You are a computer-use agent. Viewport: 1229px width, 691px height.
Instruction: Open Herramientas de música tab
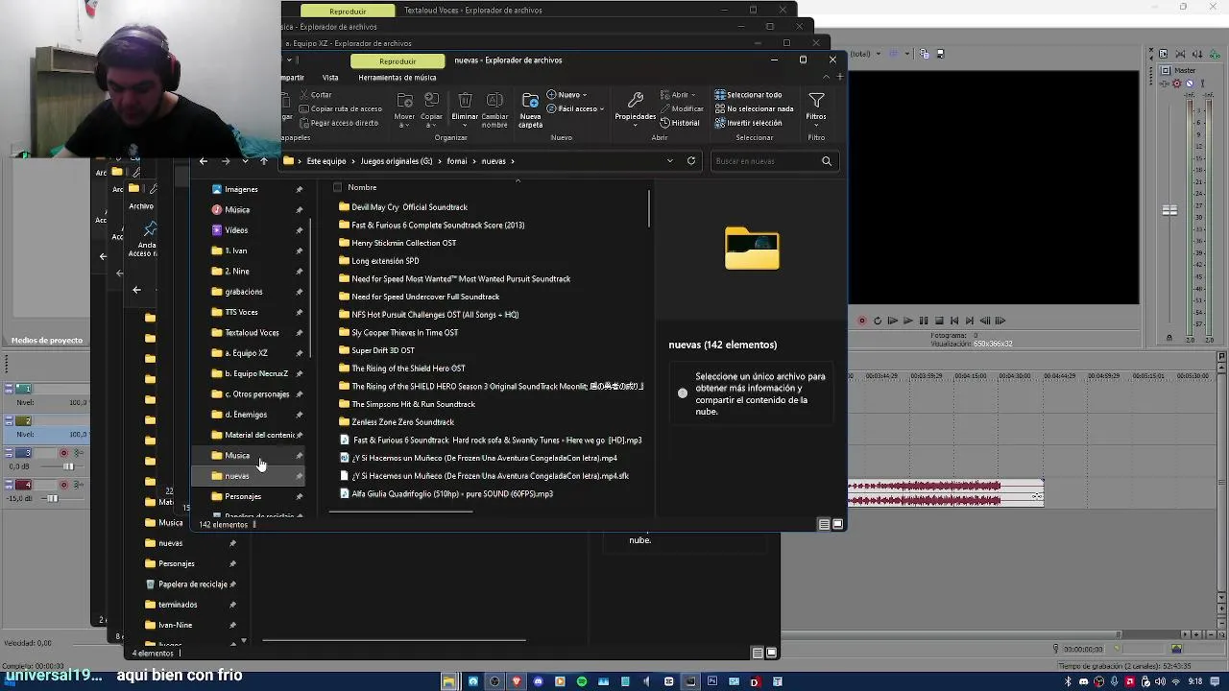398,78
